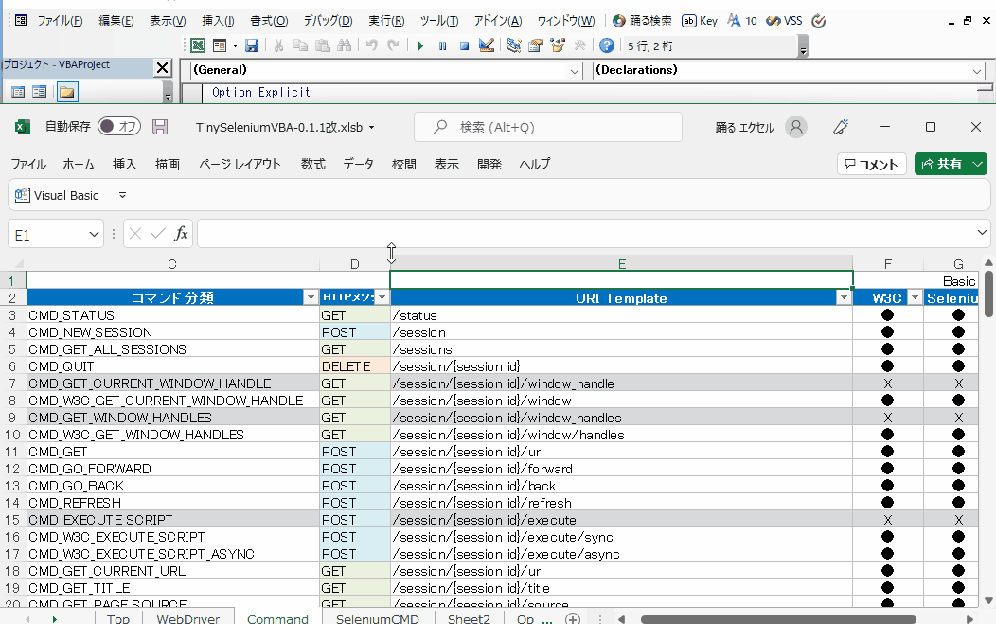
Task: Click the Paste clipboard icon in VBE toolbar
Action: (323, 45)
